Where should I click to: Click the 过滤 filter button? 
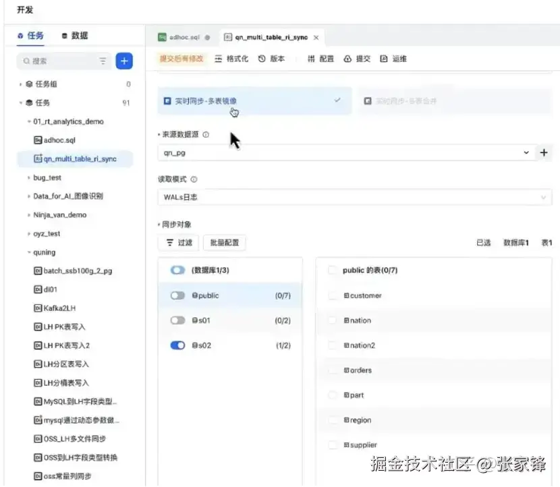(179, 243)
